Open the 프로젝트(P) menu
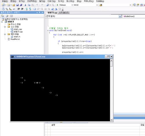 coord(32,1)
